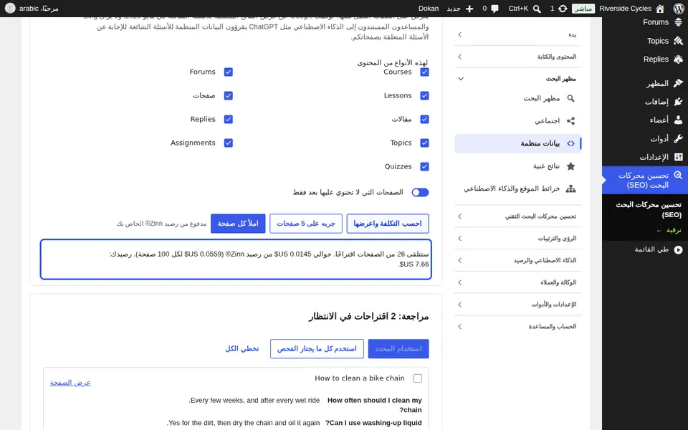Click the ترقية upgrade submenu link

(x=669, y=230)
